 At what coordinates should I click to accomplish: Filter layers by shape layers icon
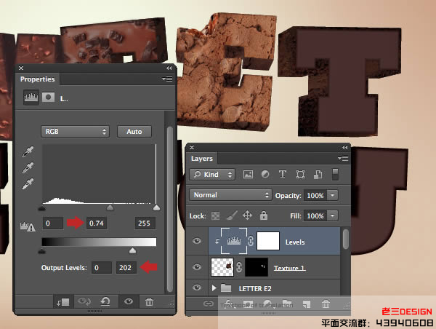click(300, 175)
